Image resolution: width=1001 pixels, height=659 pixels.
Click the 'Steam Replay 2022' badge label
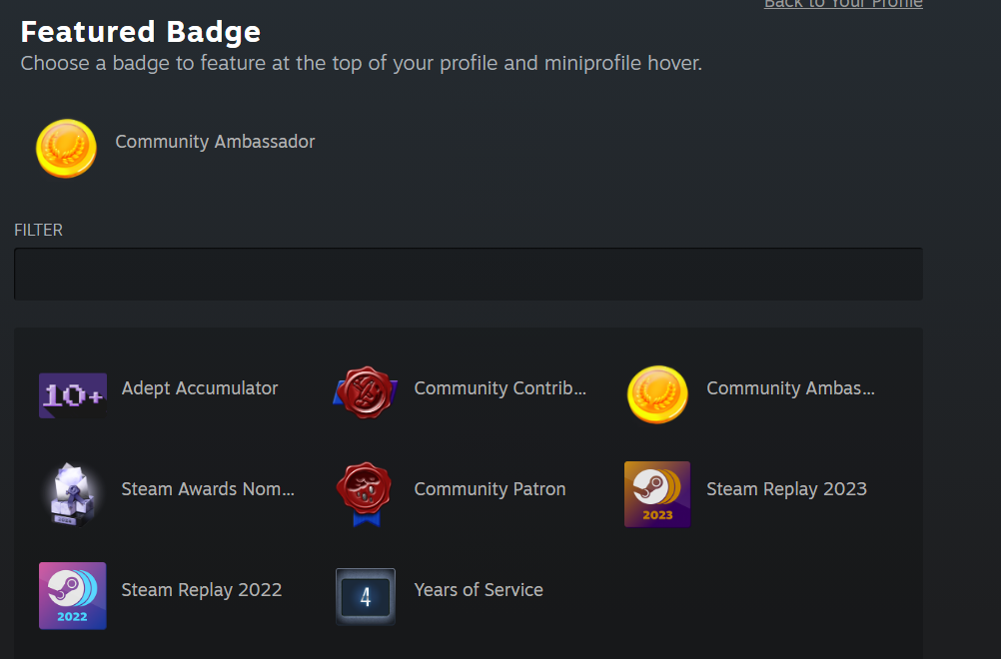pos(202,590)
